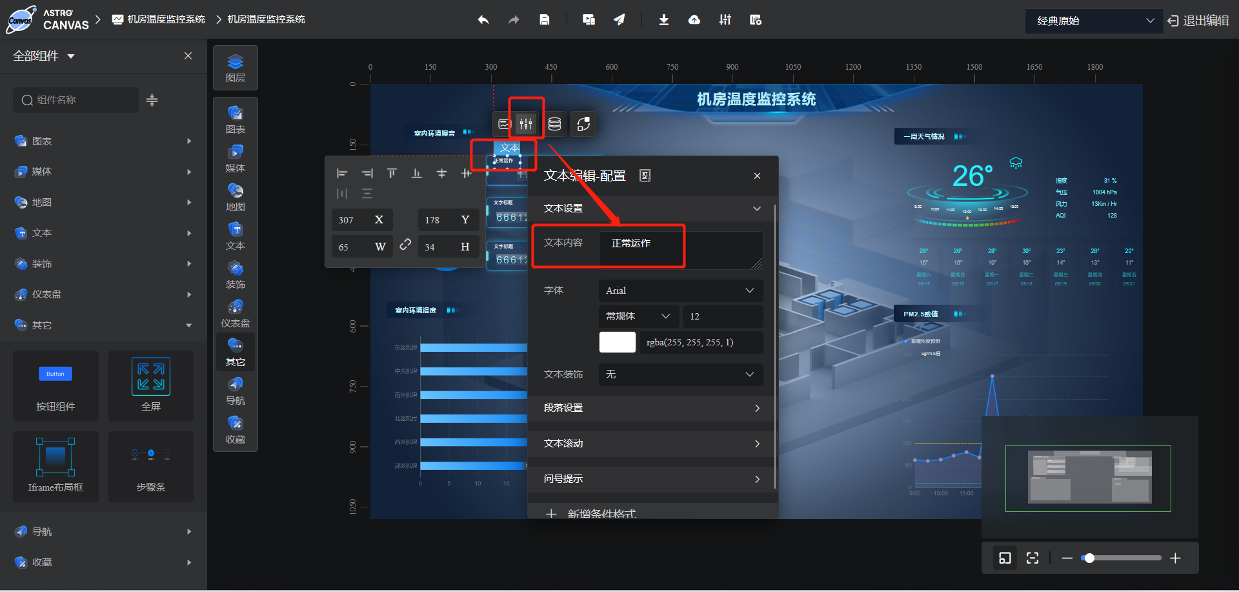Open the Arial font dropdown
This screenshot has height=592, width=1239.
(681, 291)
